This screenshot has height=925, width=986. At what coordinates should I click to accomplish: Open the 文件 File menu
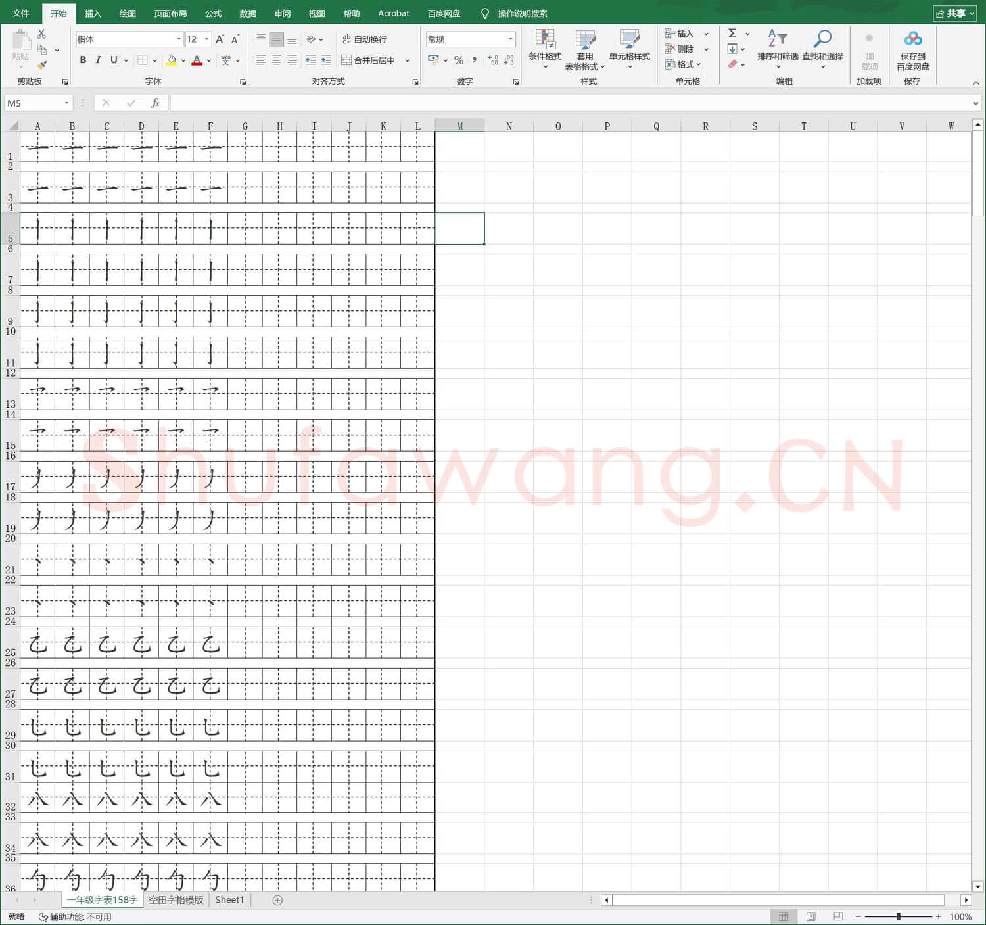pos(21,13)
